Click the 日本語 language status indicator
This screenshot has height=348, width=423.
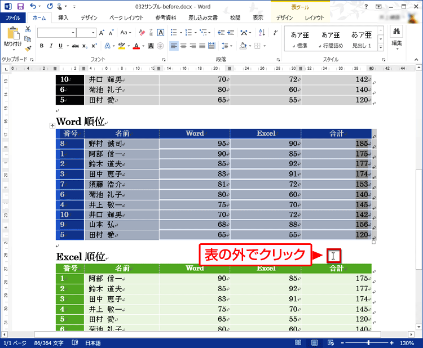[93, 343]
